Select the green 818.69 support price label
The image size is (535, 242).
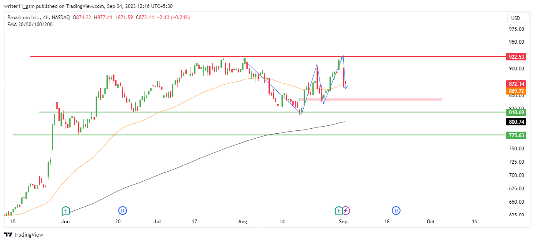[x=516, y=112]
